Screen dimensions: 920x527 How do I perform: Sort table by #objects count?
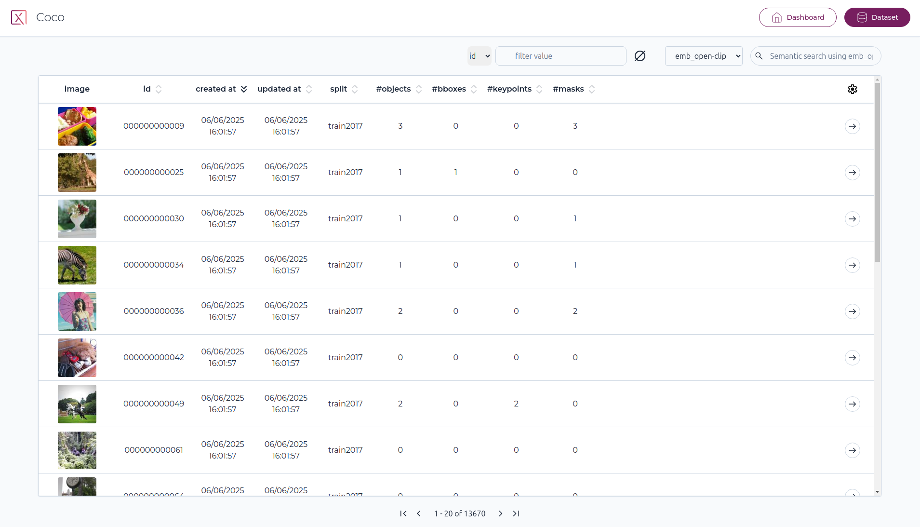pos(419,89)
